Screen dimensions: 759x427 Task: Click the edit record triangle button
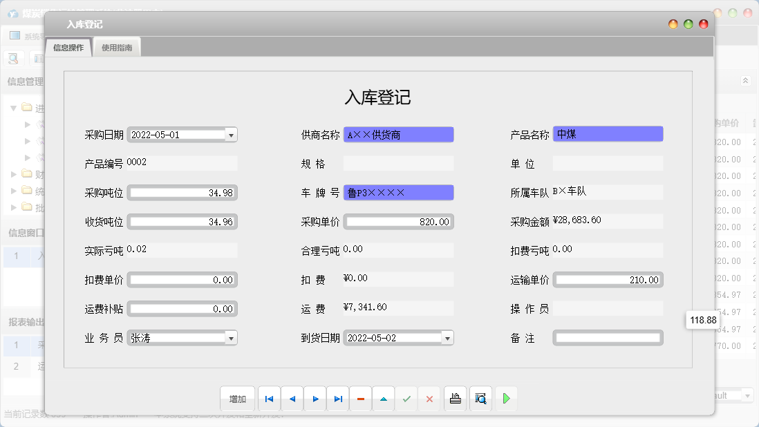[383, 399]
